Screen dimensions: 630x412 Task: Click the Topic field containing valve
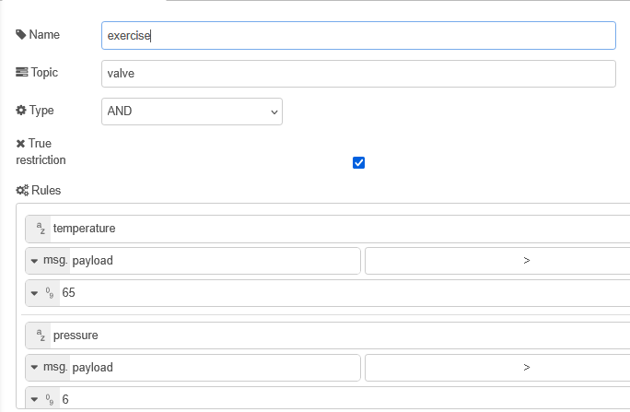point(358,74)
